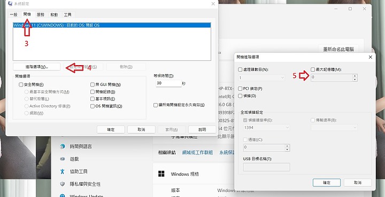The image size is (385, 197).
Task: Open the 遊戲 controller icon in Settings
Action: point(63,159)
